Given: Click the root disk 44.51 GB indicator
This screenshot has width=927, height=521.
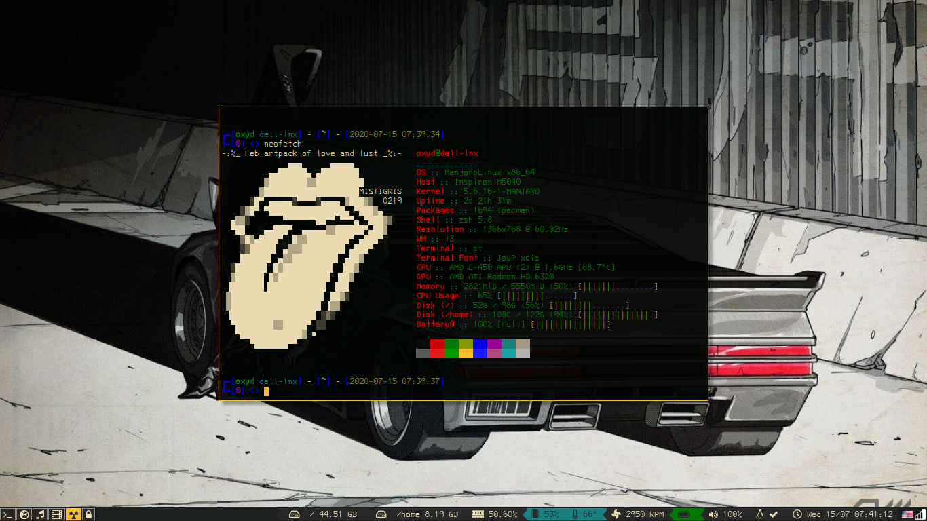Looking at the screenshot, I should [x=323, y=514].
